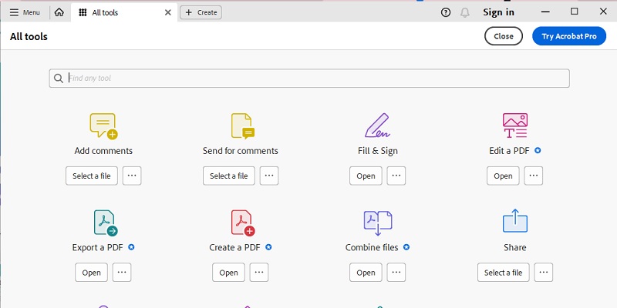This screenshot has width=617, height=308.
Task: Click the Add comments label
Action: pos(103,151)
